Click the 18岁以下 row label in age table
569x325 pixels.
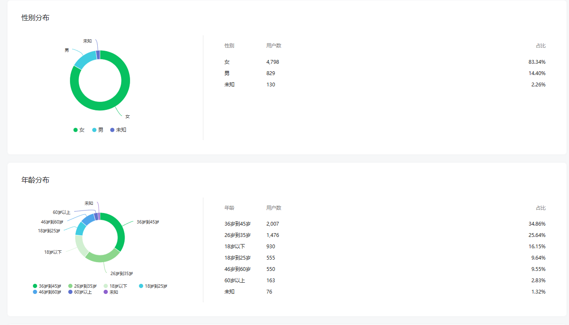(235, 247)
